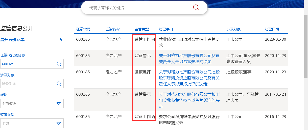308x130 pixels.
Task: Click the 处理事由 column header
Action: point(166,29)
